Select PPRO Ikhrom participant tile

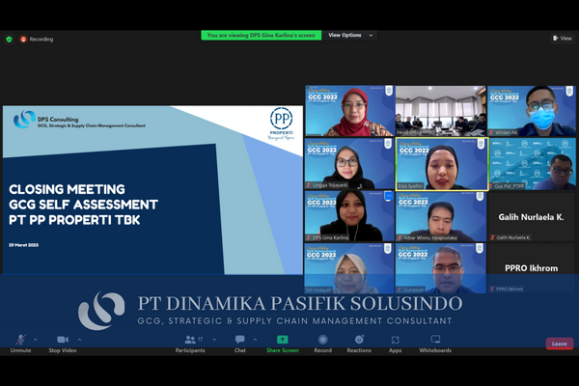[531, 269]
